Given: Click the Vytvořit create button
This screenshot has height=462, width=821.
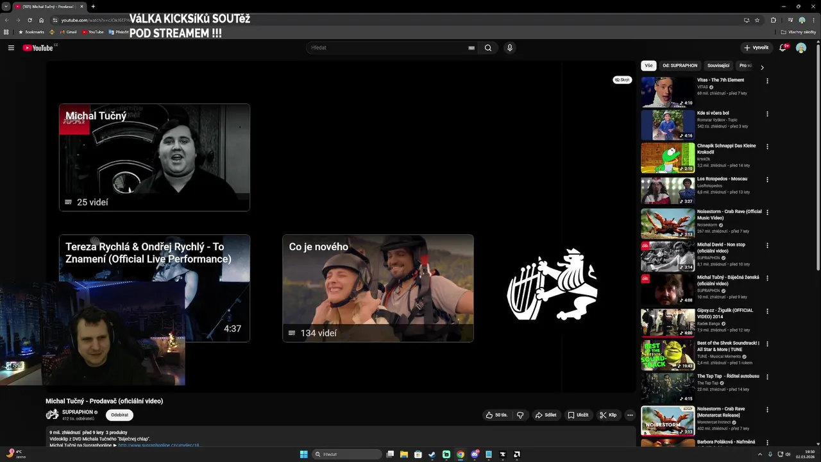Looking at the screenshot, I should [x=756, y=47].
